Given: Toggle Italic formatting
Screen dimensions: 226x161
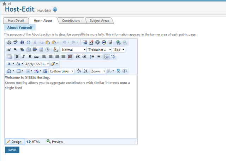Looking at the screenshot, I should (24, 57).
